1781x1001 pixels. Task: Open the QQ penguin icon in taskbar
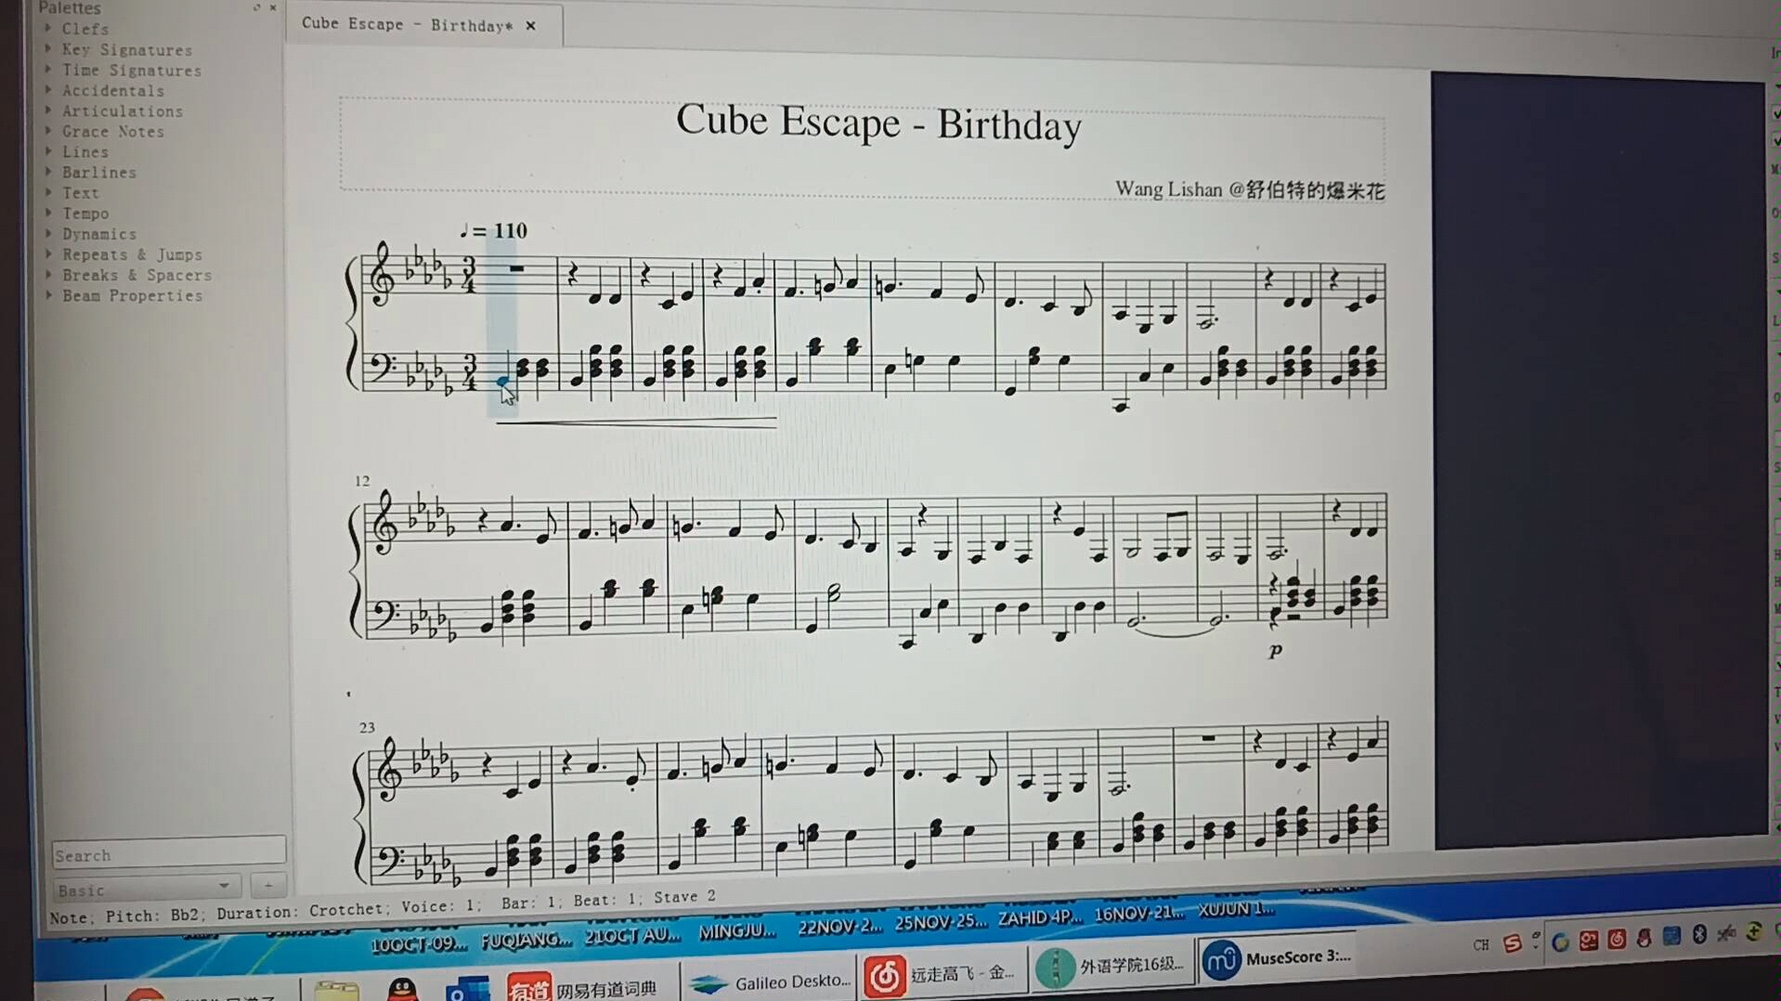coord(402,989)
